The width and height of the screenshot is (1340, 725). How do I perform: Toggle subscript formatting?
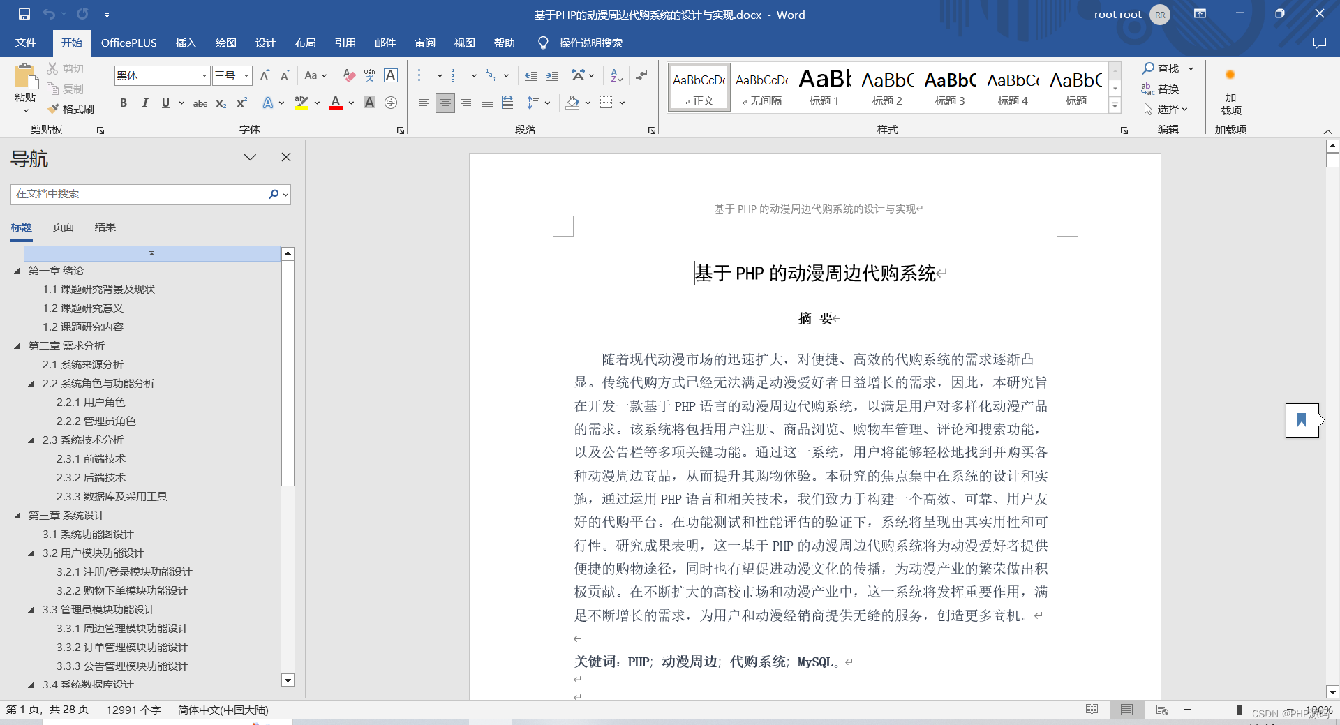coord(221,103)
